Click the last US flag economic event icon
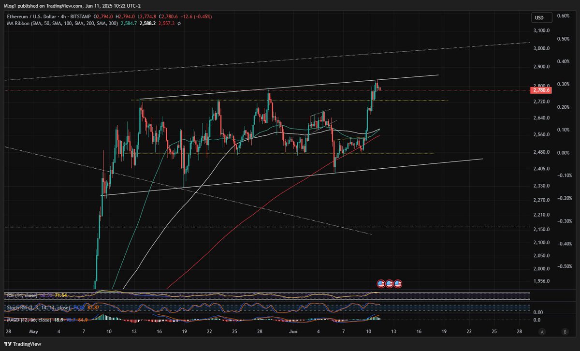The image size is (580, 351). 397,284
